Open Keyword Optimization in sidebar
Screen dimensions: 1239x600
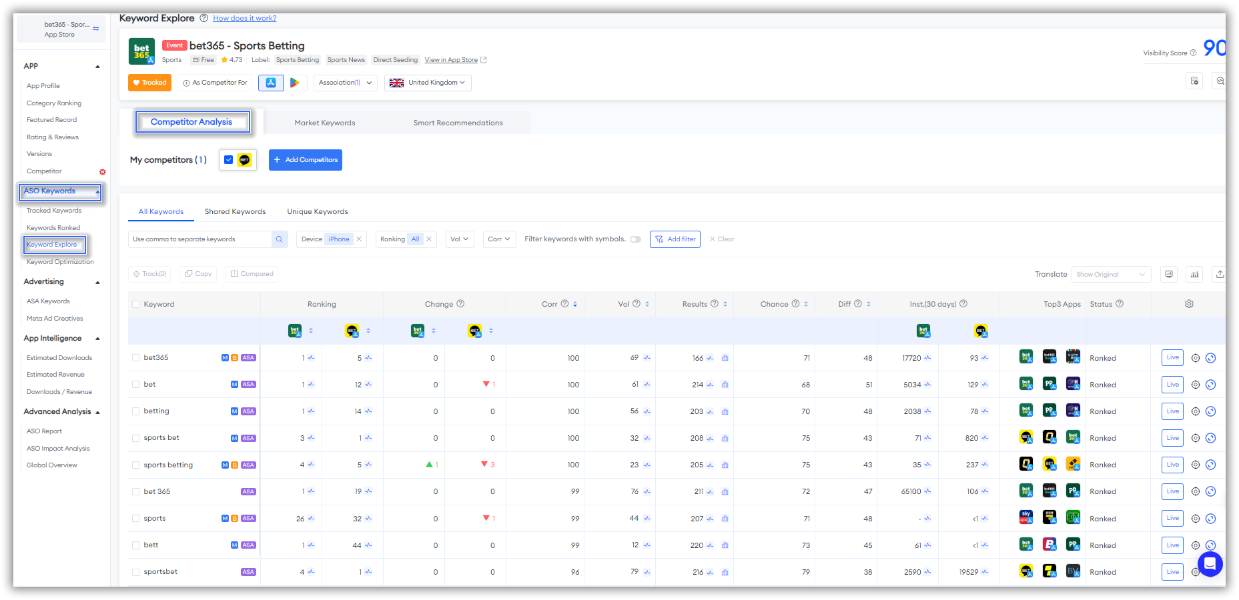point(60,262)
